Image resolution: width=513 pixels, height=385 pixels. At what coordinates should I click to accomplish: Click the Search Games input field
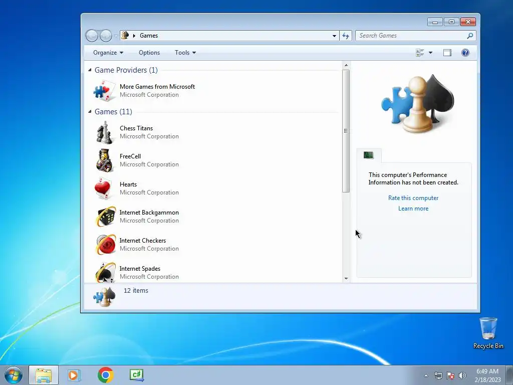click(412, 36)
